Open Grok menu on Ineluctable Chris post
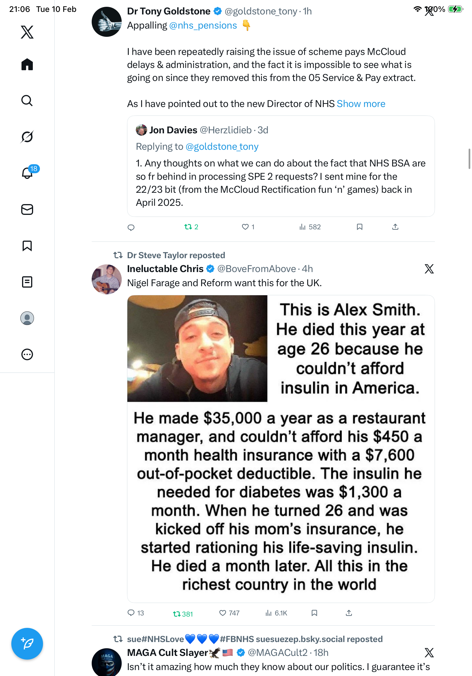Viewport: 472px width, 676px height. [429, 269]
